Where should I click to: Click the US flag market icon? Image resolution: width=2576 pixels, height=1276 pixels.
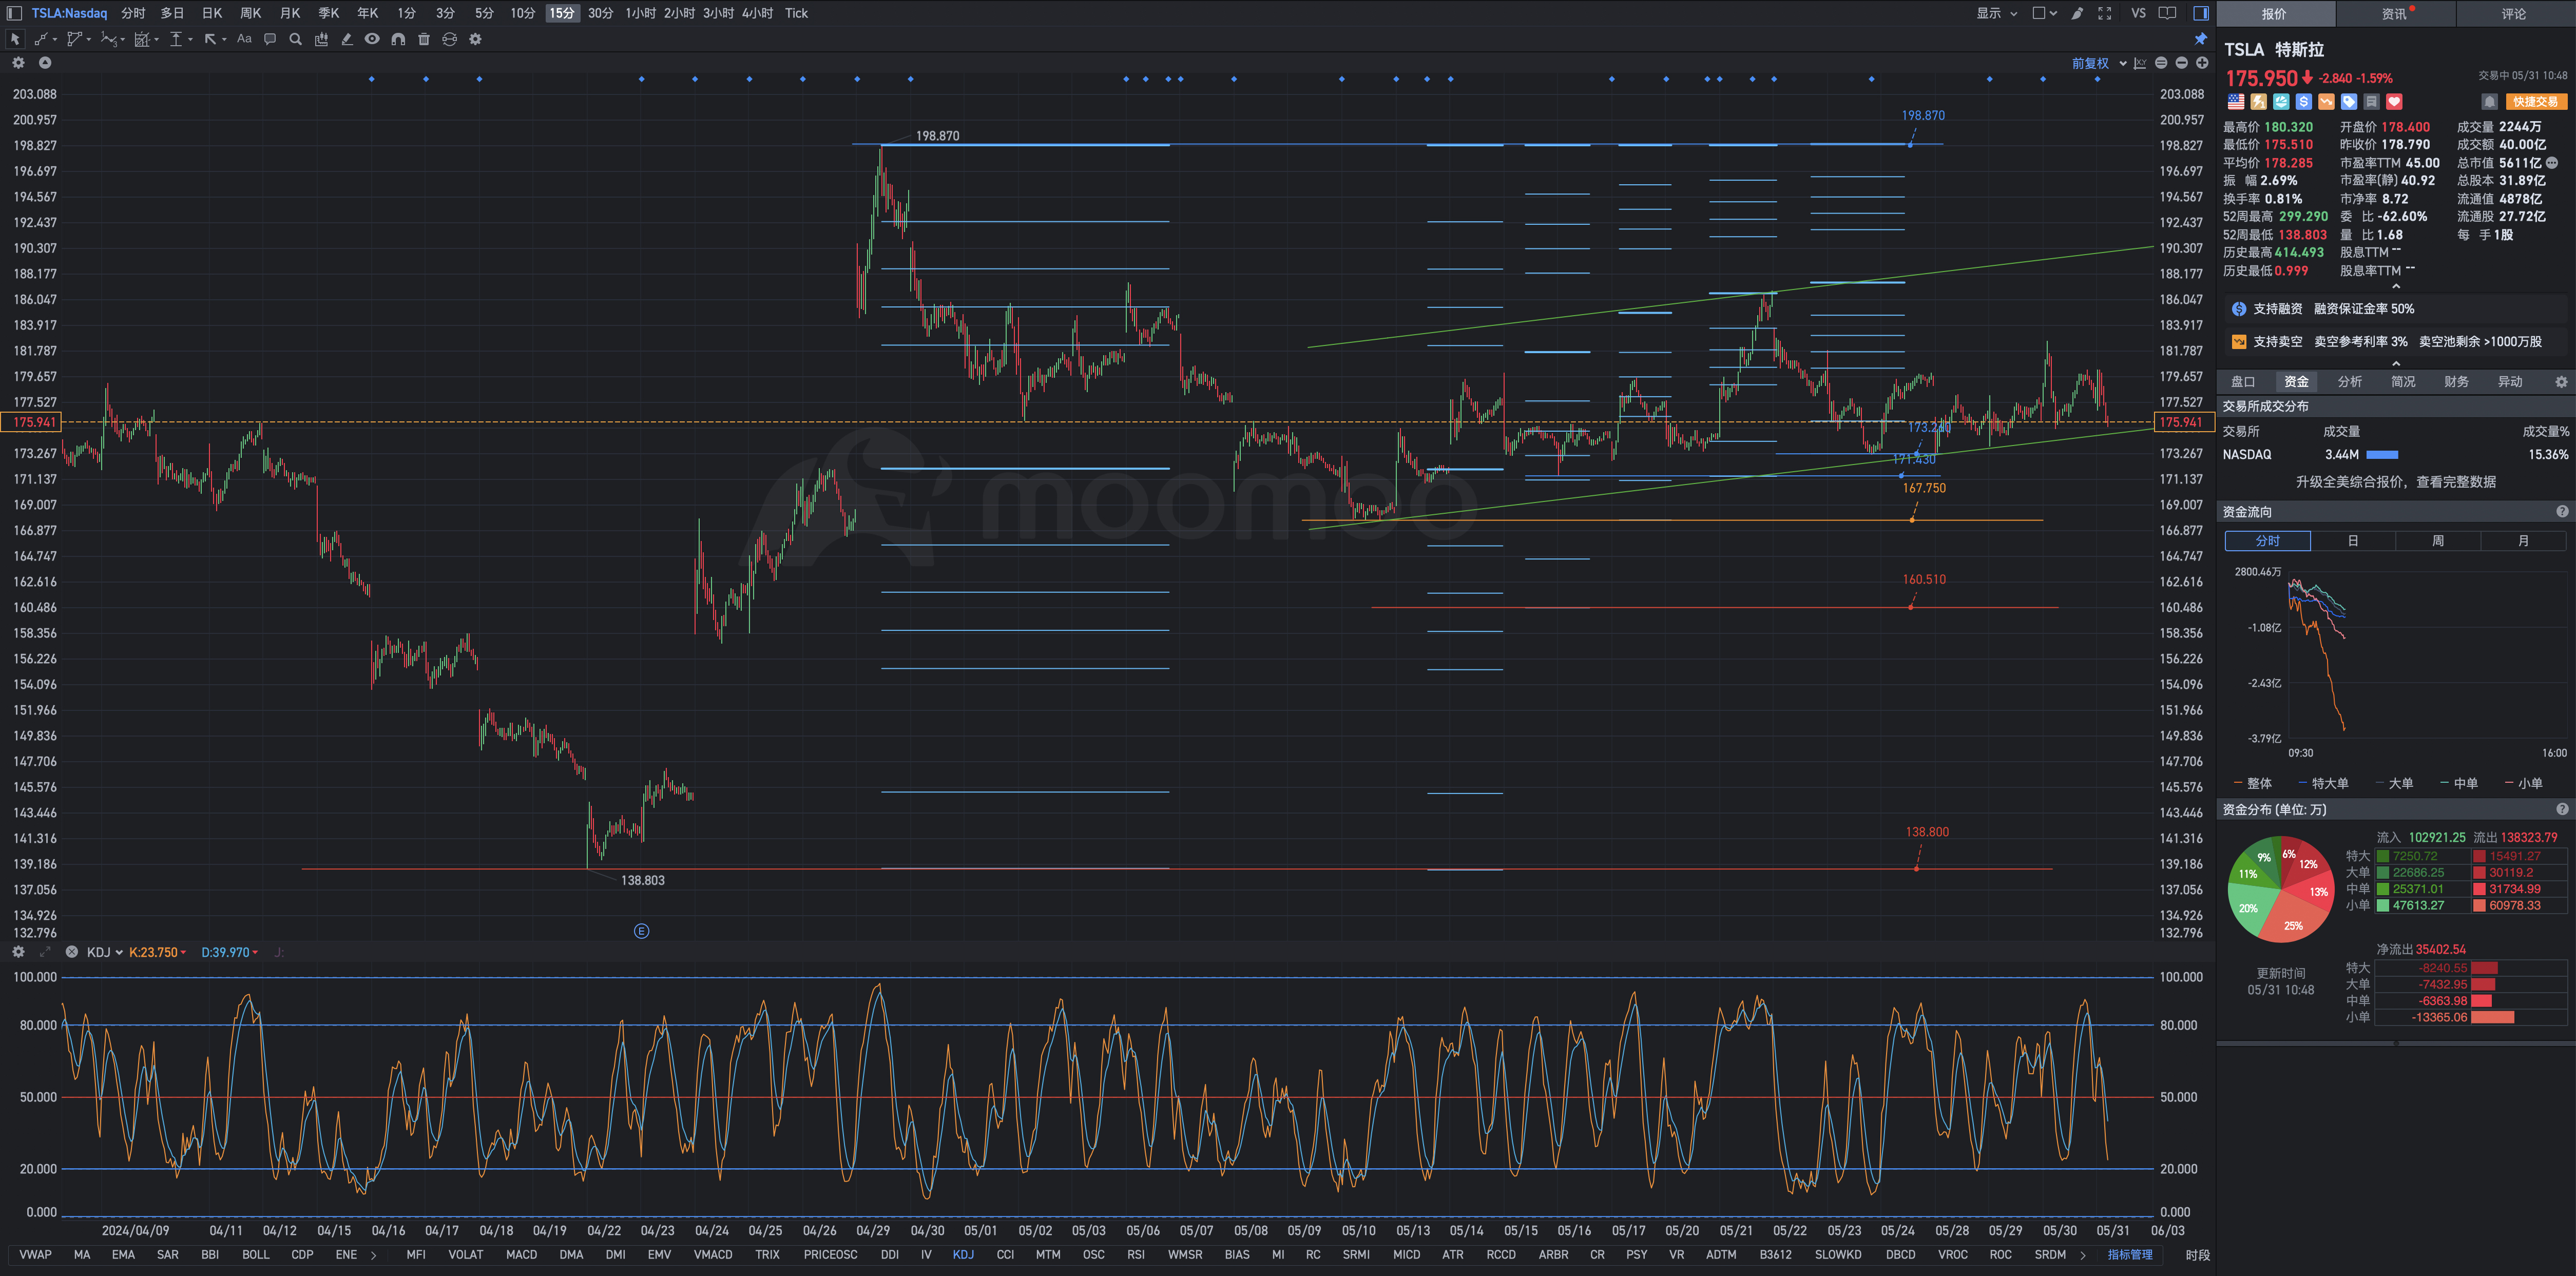pyautogui.click(x=2235, y=102)
